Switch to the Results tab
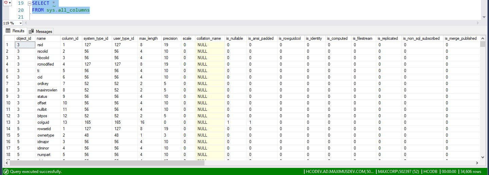Image resolution: width=489 pixels, height=175 pixels. (x=15, y=31)
